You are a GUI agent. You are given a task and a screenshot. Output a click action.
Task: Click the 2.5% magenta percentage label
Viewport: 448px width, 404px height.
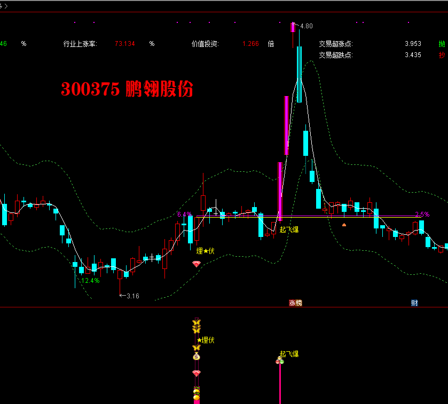coord(422,215)
